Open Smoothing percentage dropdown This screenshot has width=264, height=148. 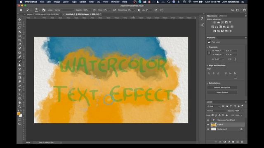(134, 10)
